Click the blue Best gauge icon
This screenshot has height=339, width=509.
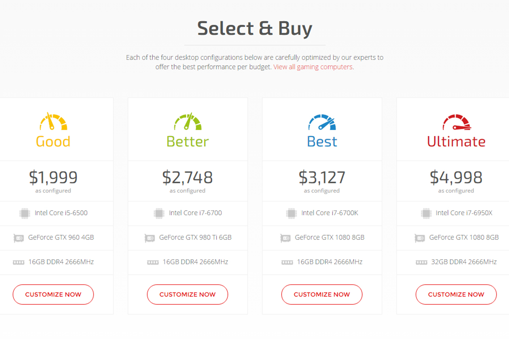click(x=322, y=122)
